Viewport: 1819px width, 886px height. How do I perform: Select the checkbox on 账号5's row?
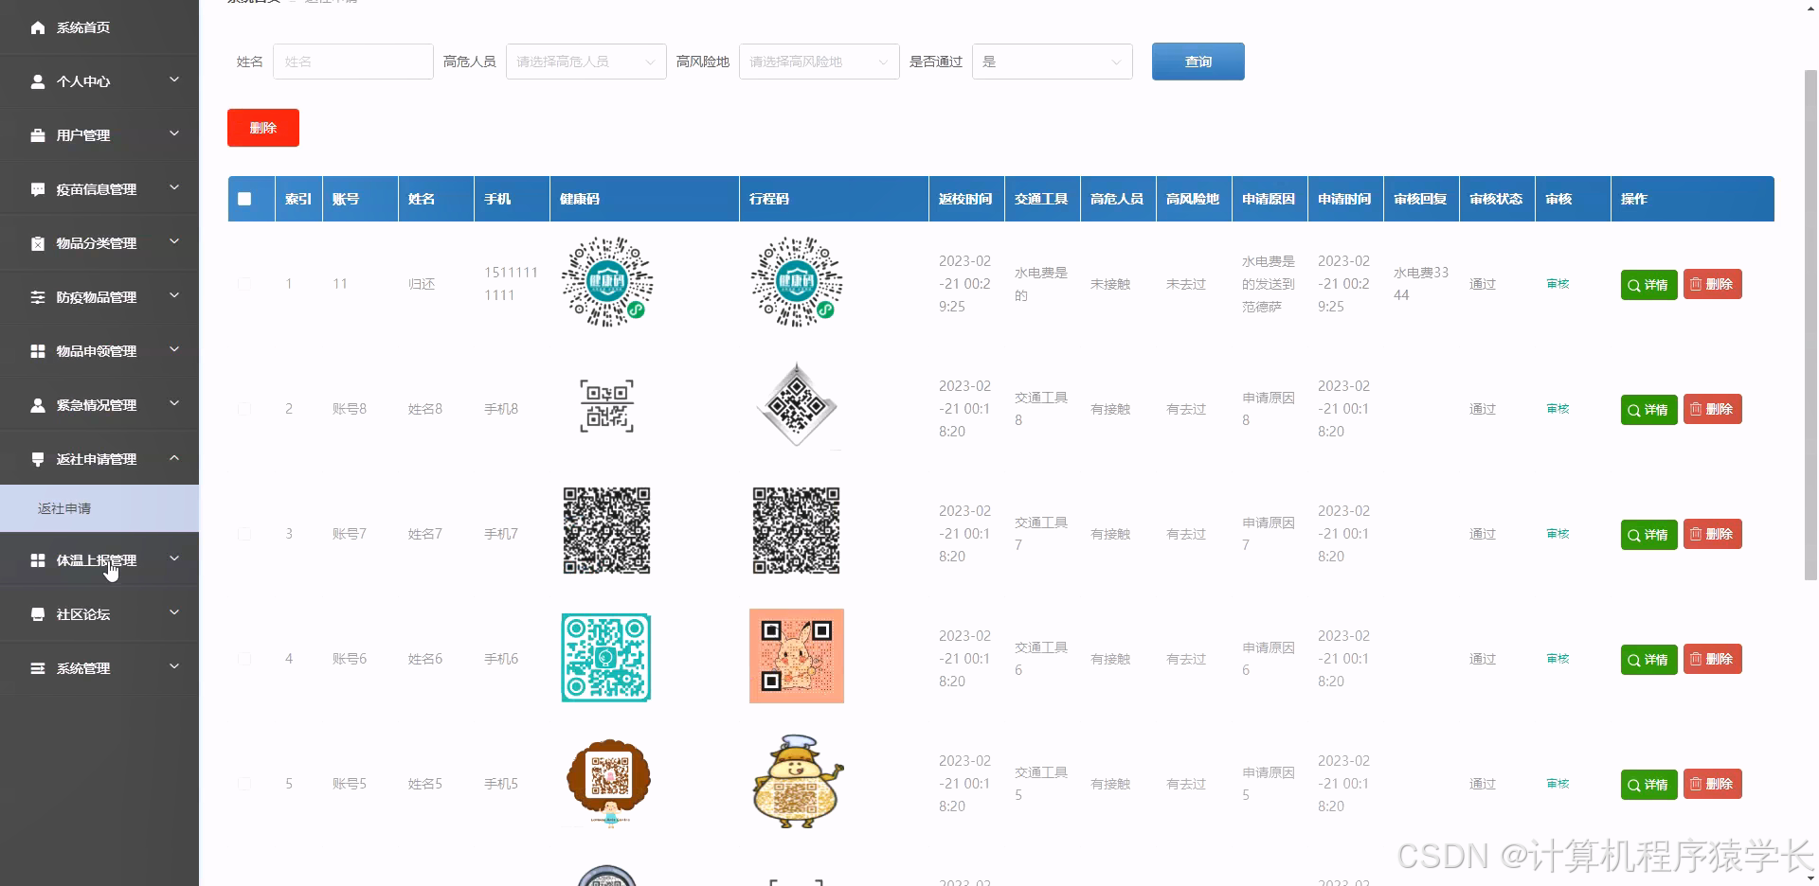244,784
